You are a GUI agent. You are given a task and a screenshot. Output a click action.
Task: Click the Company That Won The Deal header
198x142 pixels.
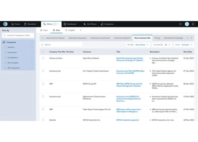(61, 52)
